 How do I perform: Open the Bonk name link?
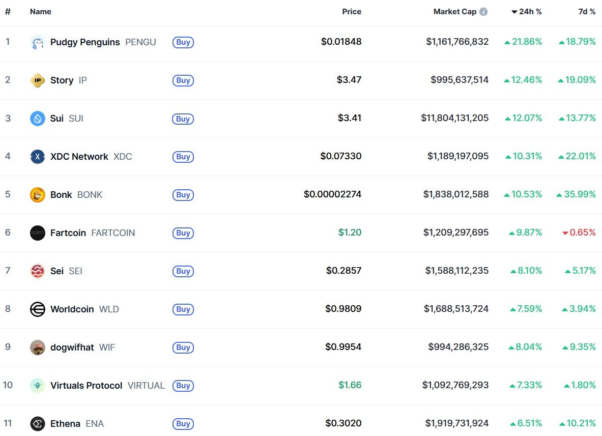click(x=61, y=194)
